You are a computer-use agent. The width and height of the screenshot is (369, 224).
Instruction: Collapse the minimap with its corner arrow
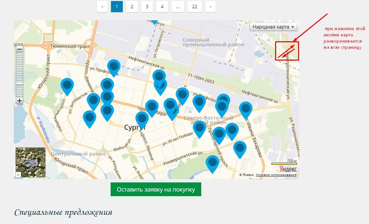(18, 175)
